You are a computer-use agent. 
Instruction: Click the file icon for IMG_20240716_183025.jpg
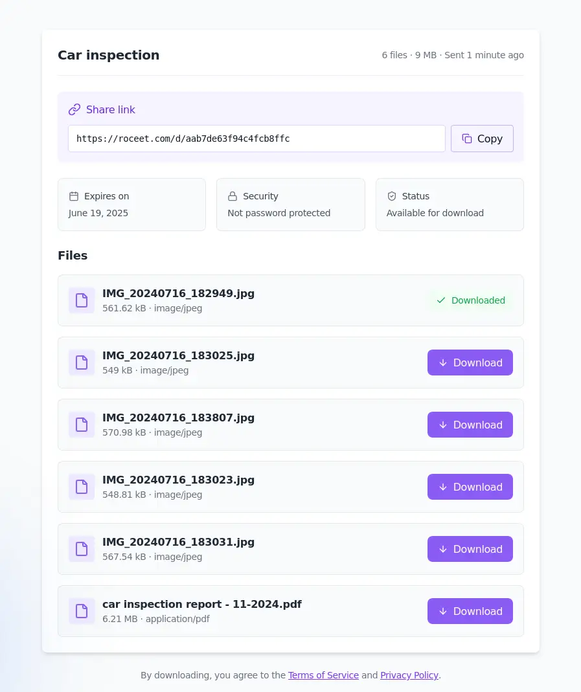click(x=82, y=363)
